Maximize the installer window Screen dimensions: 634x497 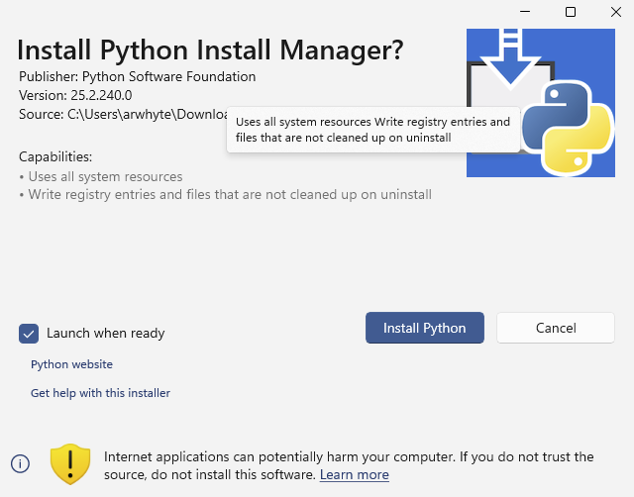click(x=571, y=12)
